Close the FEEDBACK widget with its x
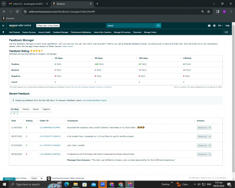The height and width of the screenshot is (188, 235). [14, 179]
